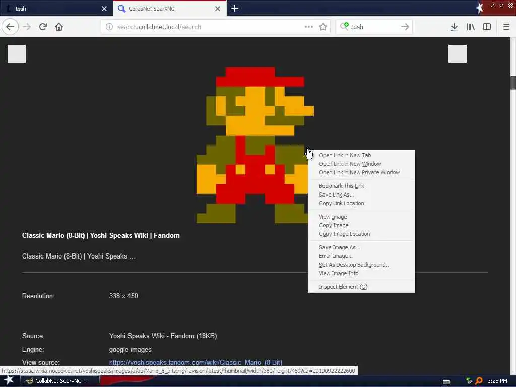
Task: Bookmark this page with the star icon
Action: tap(323, 27)
